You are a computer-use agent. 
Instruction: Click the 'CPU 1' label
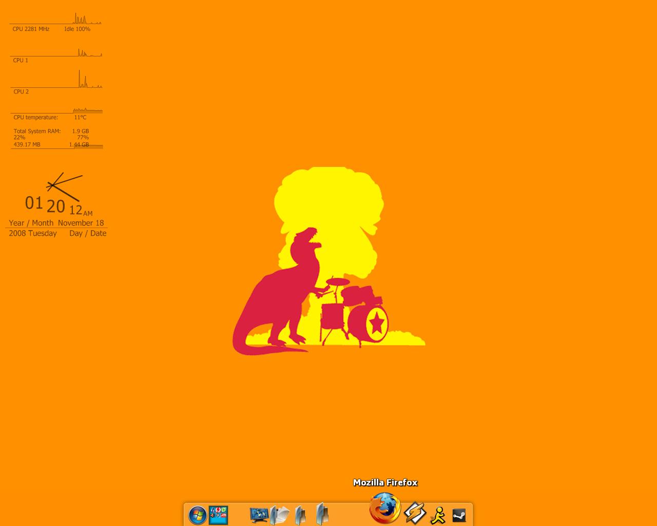click(21, 61)
